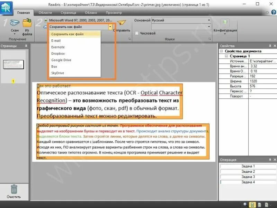Image resolution: width=277 pixels, height=208 pixels.
Task: Open the output group dialog launcher
Action: point(129,39)
